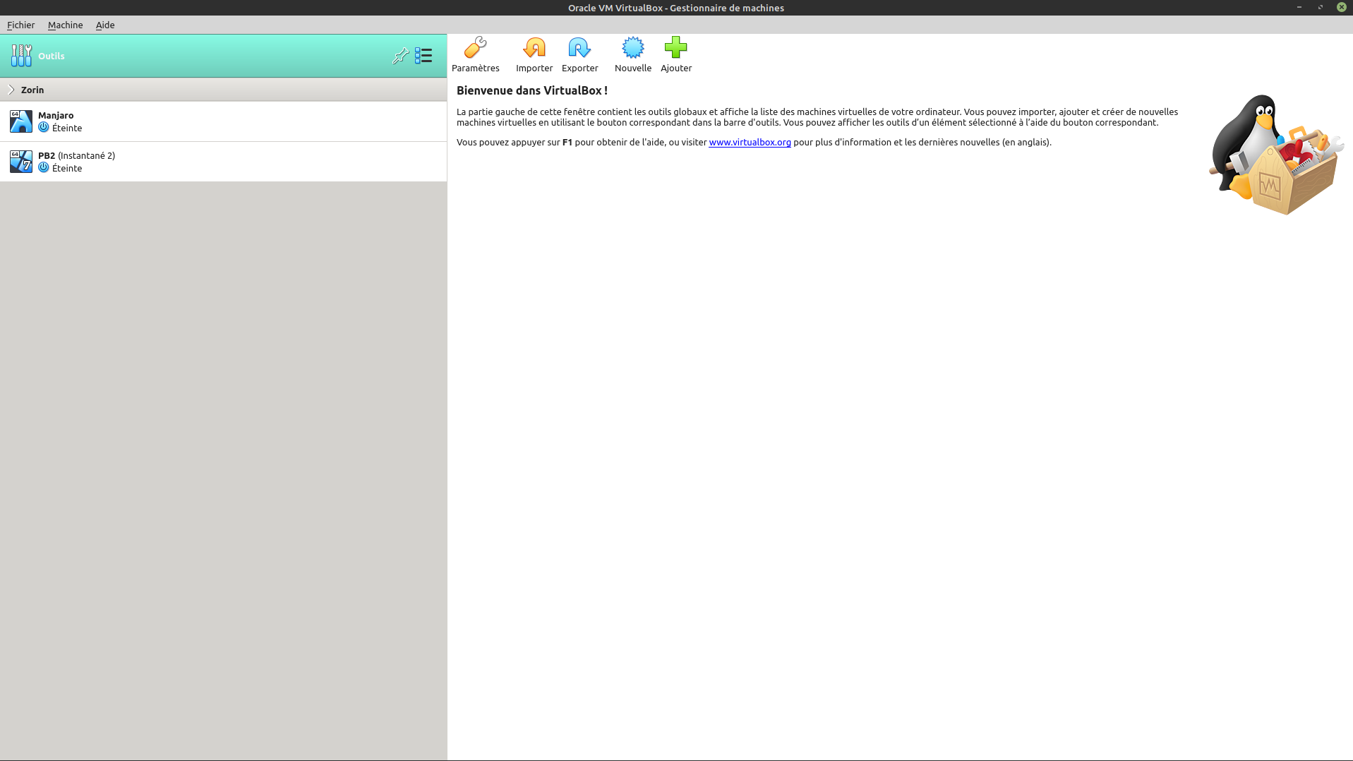Image resolution: width=1353 pixels, height=761 pixels.
Task: Click the PB2 Windows 7 icon
Action: tap(21, 162)
